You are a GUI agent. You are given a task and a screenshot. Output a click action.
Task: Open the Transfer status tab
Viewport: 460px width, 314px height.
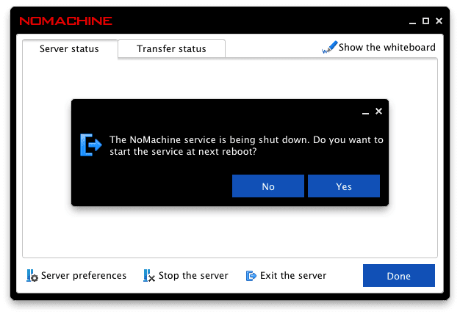click(x=171, y=49)
